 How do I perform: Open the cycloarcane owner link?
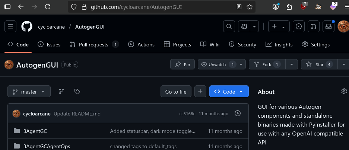[x=51, y=27]
